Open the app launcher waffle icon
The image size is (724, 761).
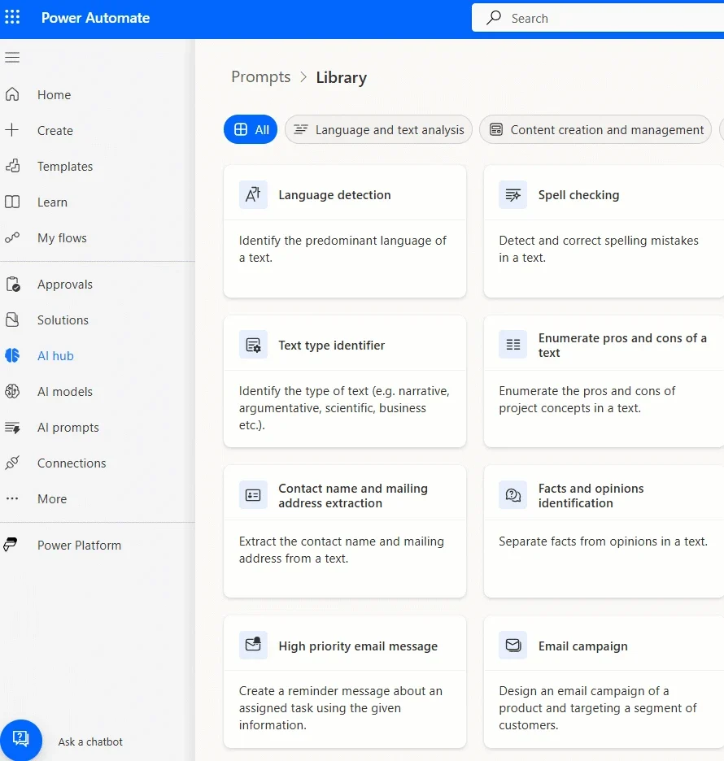[x=13, y=17]
